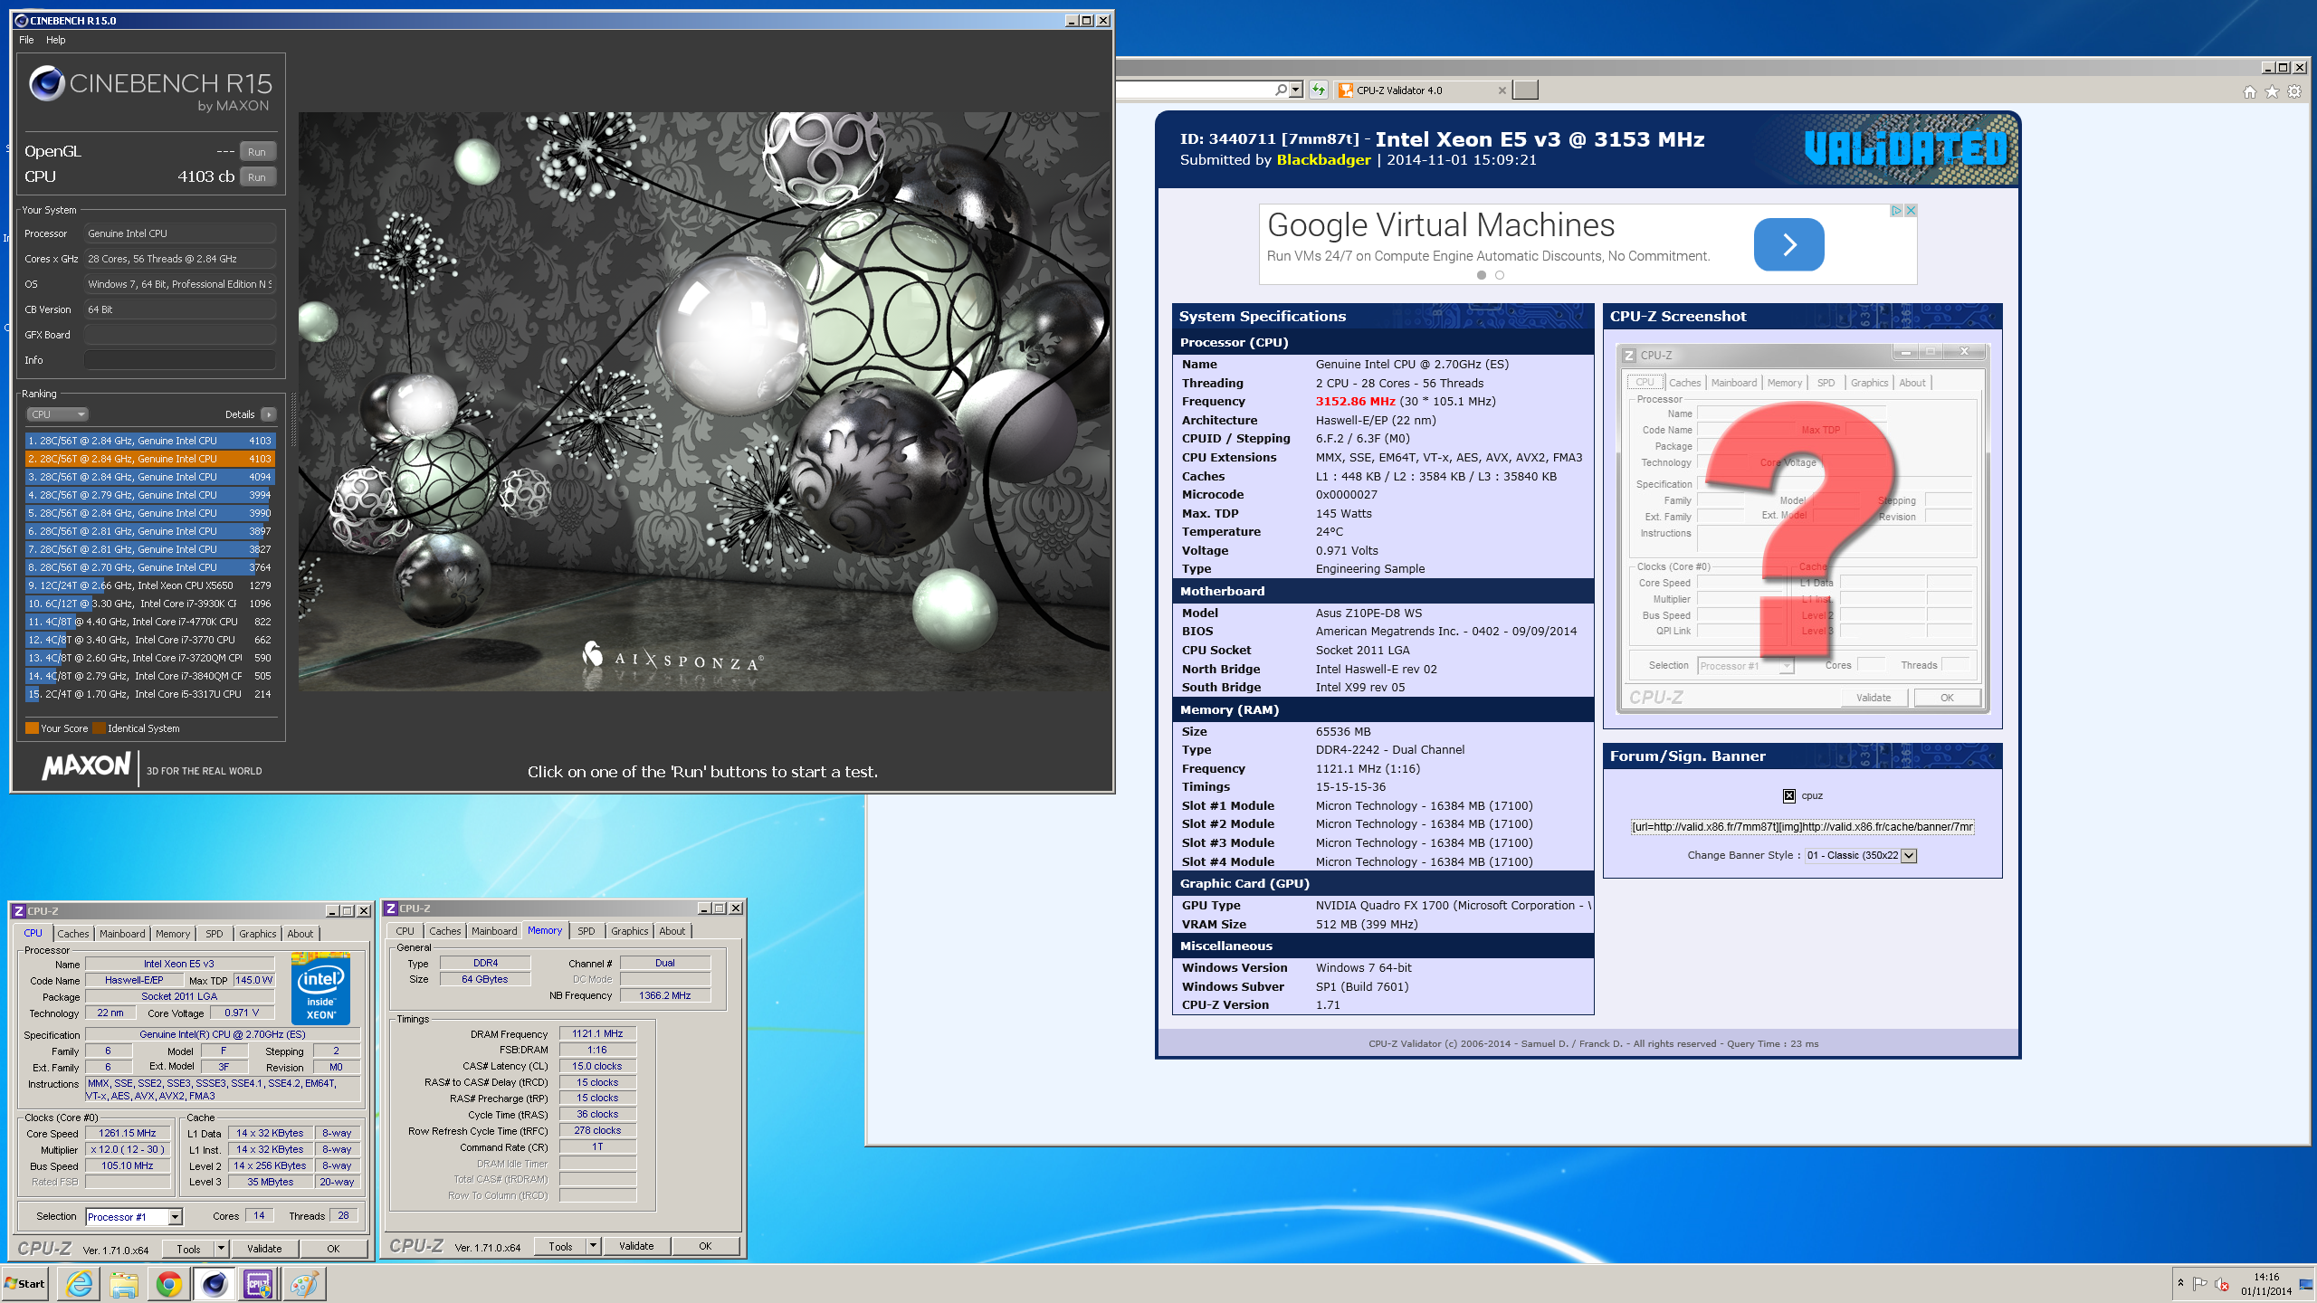
Task: Click the broken cpuz banner image icon
Action: [x=1788, y=796]
